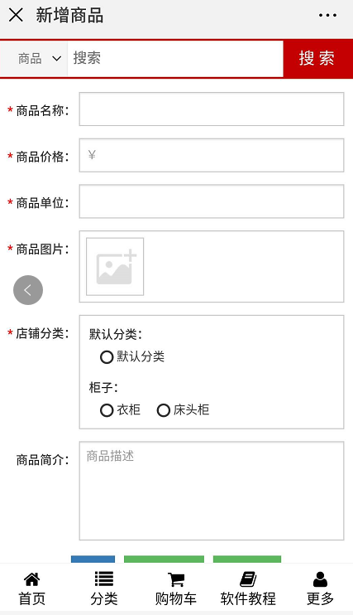This screenshot has height=615, width=353.
Task: Select the 衣柜 radio option
Action: coord(107,410)
